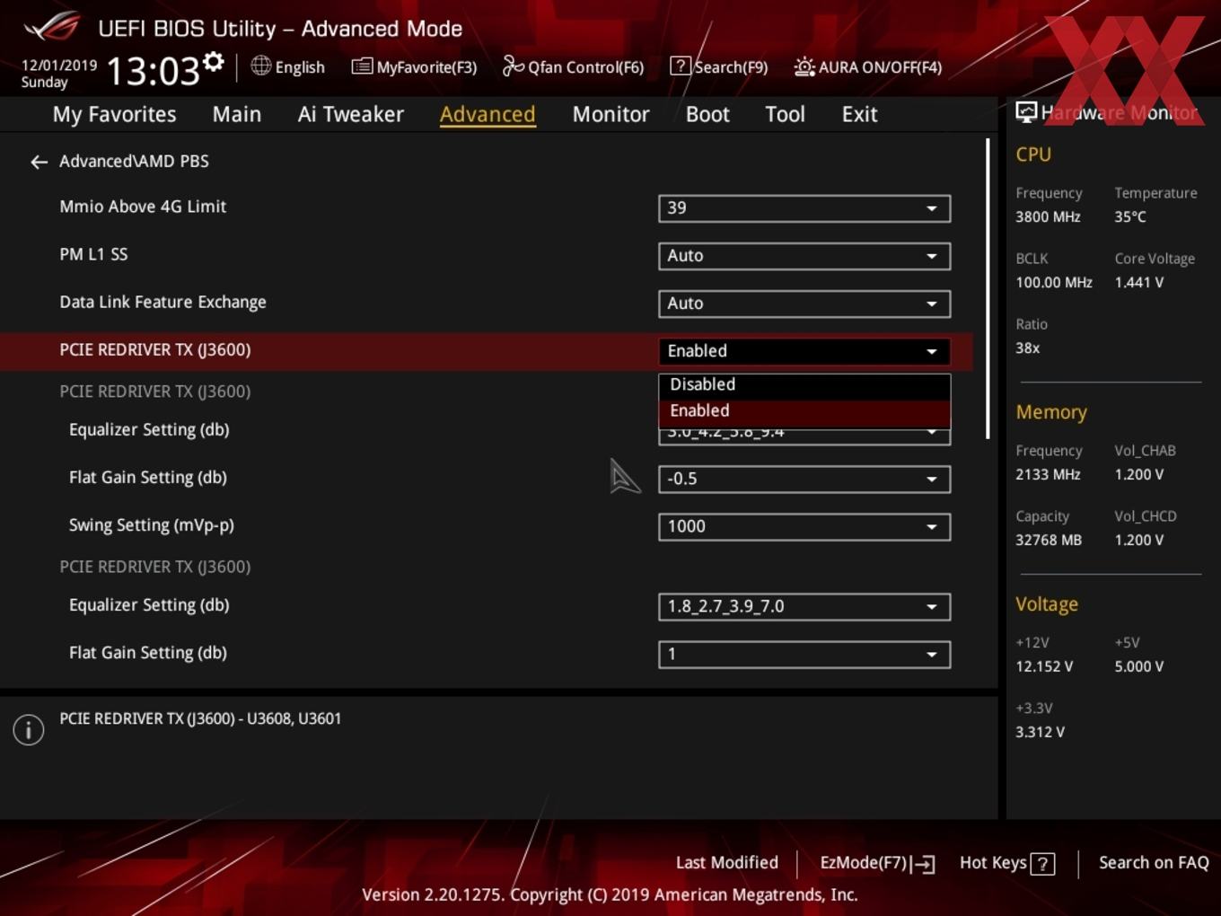Open the Flat Gain Setting -0.5 dropdown
This screenshot has width=1221, height=916.
[x=804, y=479]
